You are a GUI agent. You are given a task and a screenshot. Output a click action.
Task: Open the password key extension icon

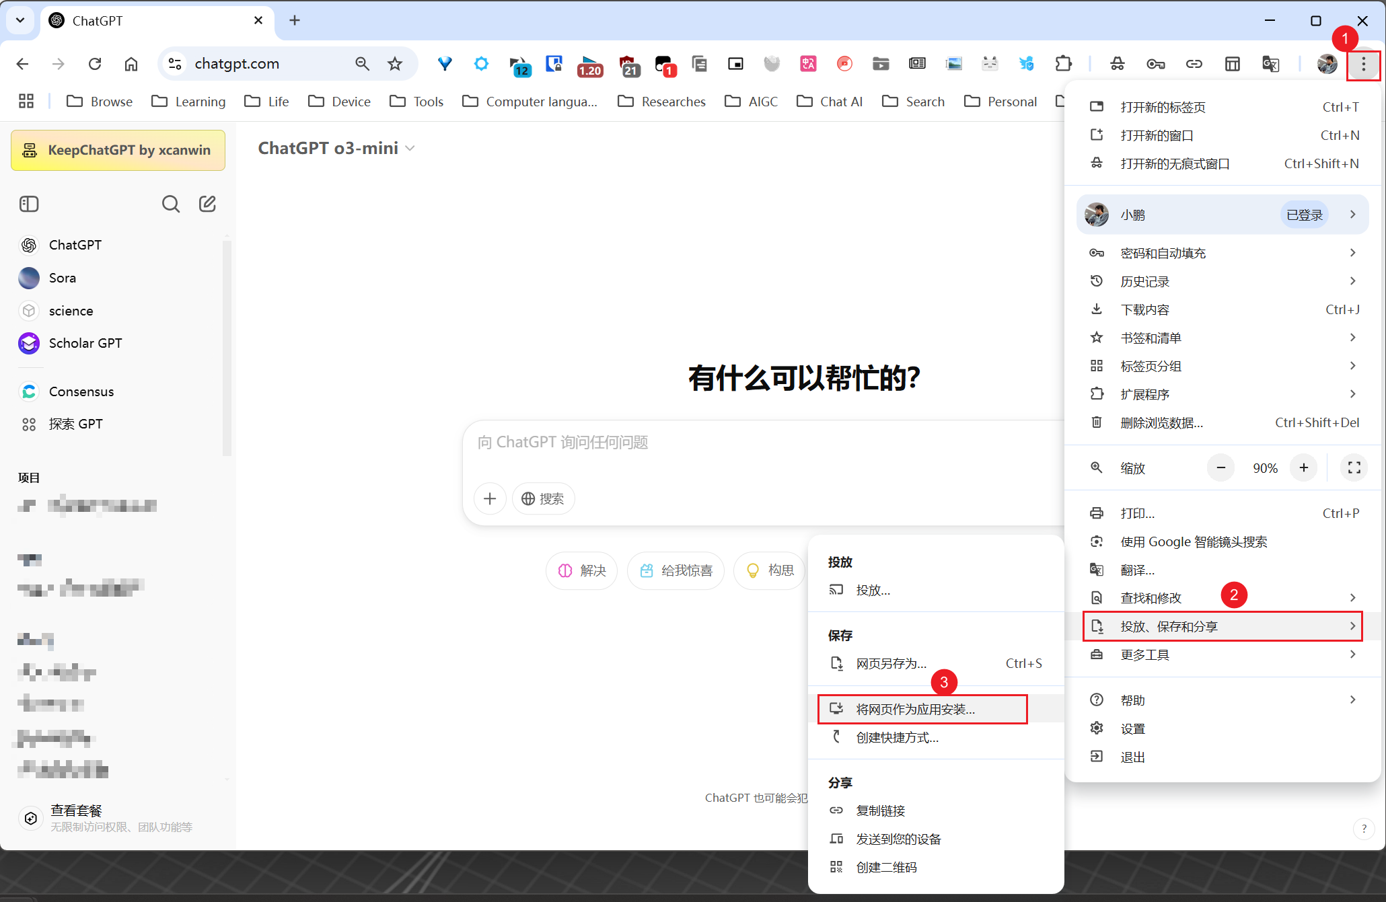(x=1156, y=64)
